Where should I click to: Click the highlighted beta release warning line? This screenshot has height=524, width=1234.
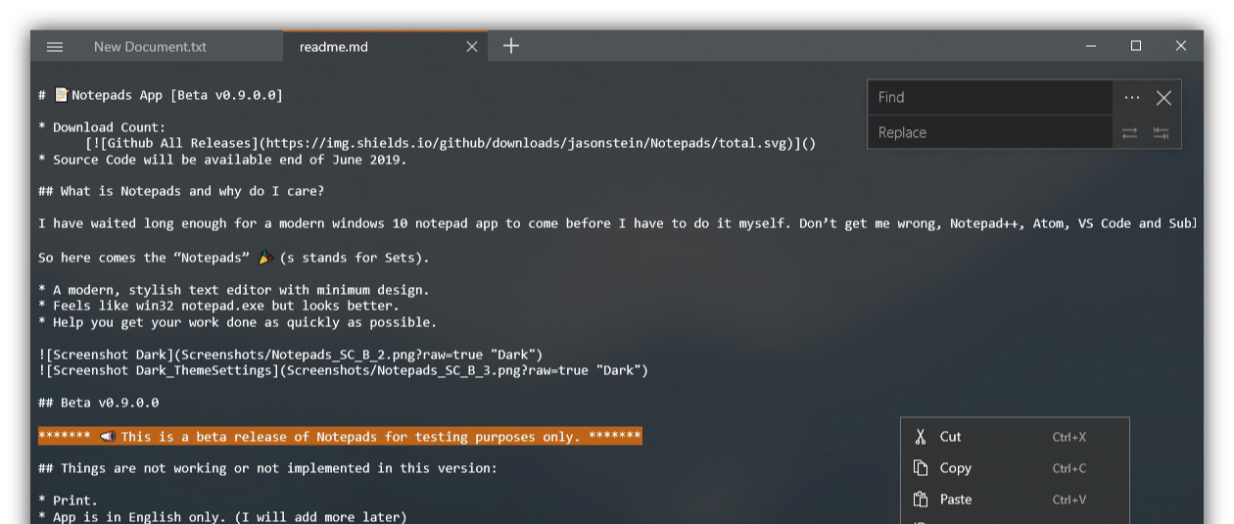coord(340,436)
